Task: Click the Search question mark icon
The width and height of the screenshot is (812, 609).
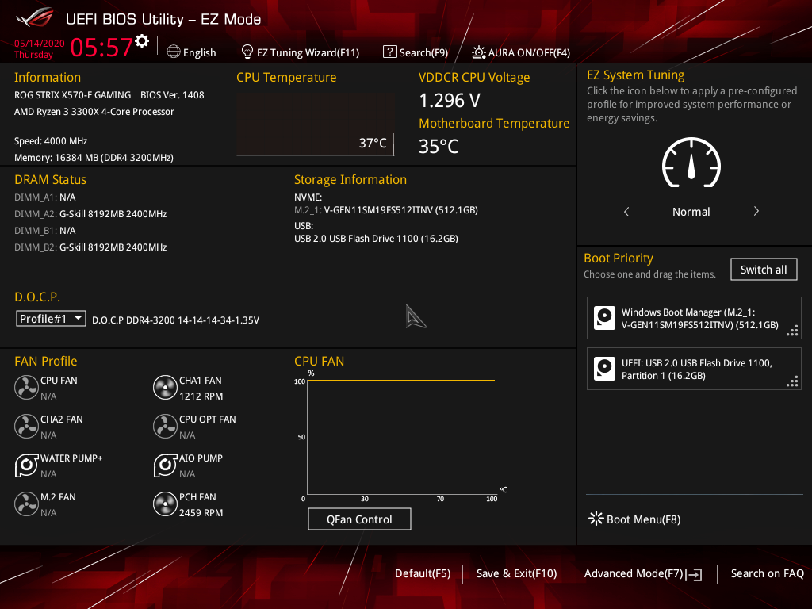Action: click(x=389, y=52)
